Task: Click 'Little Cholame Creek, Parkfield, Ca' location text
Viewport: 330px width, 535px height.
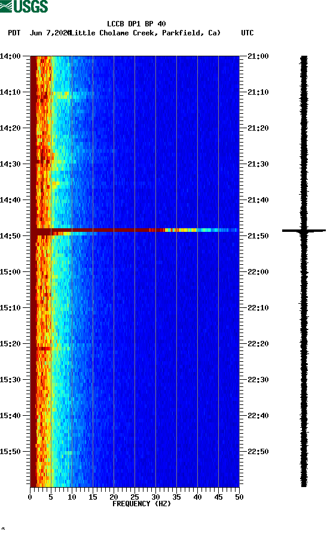Action: [x=145, y=33]
